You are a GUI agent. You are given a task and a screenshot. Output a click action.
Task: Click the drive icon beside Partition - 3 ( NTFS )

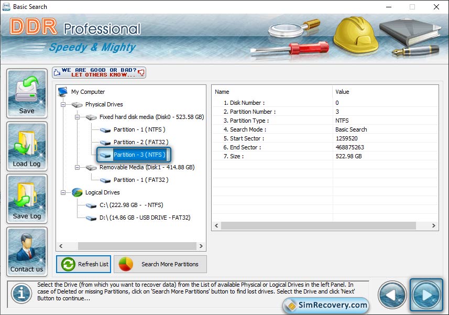(105, 155)
